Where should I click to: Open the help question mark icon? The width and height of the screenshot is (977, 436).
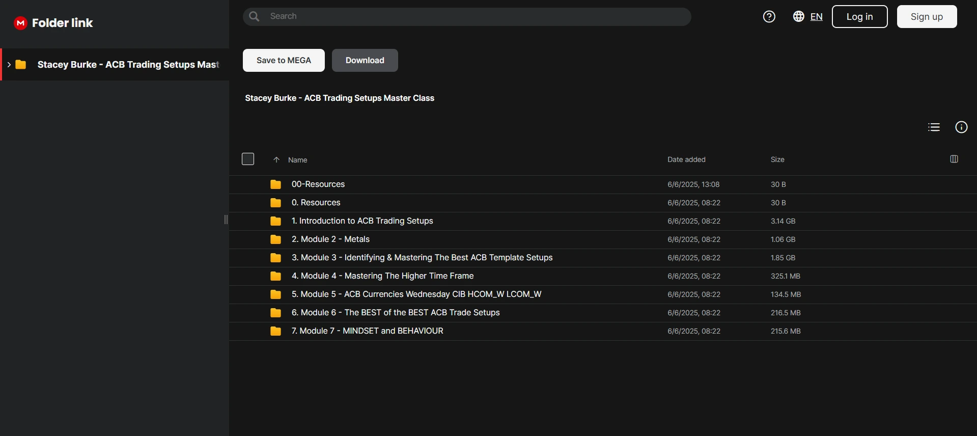[769, 17]
